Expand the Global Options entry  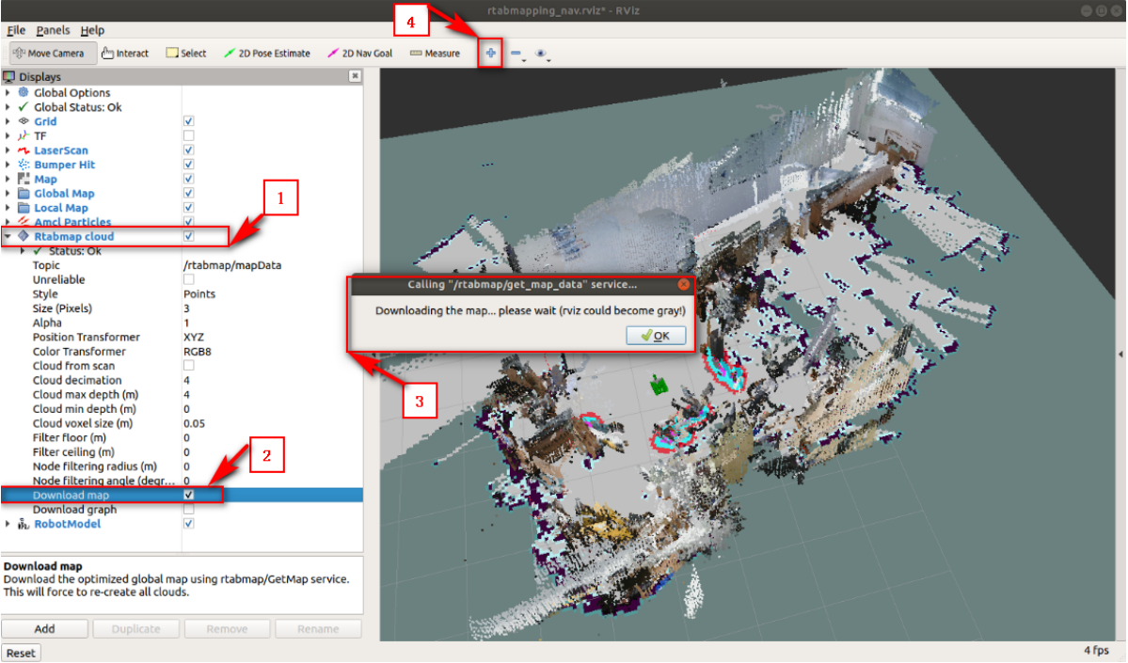(8, 93)
